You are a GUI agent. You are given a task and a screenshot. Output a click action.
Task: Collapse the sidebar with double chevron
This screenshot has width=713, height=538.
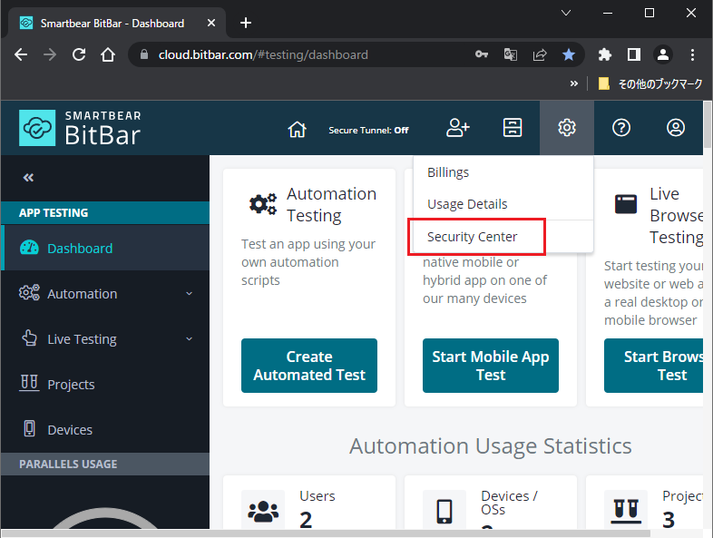coord(28,177)
